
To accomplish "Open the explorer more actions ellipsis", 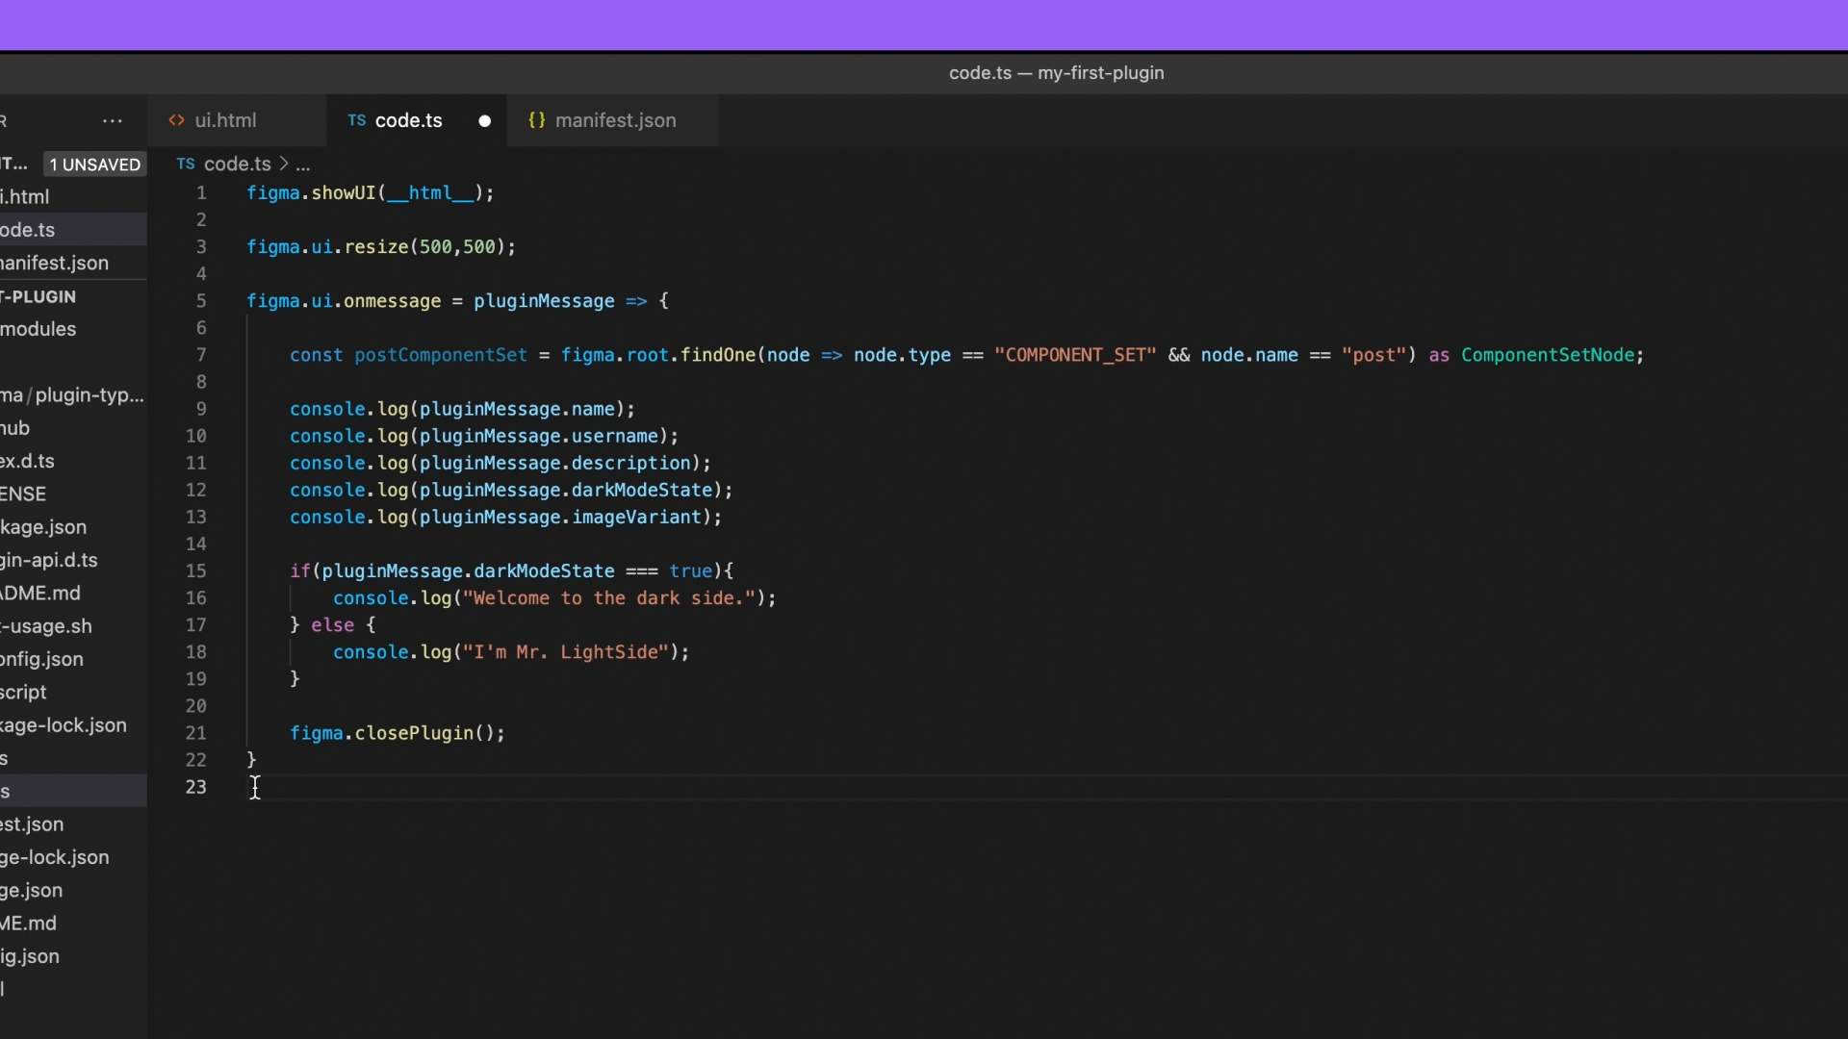I will pos(113,121).
